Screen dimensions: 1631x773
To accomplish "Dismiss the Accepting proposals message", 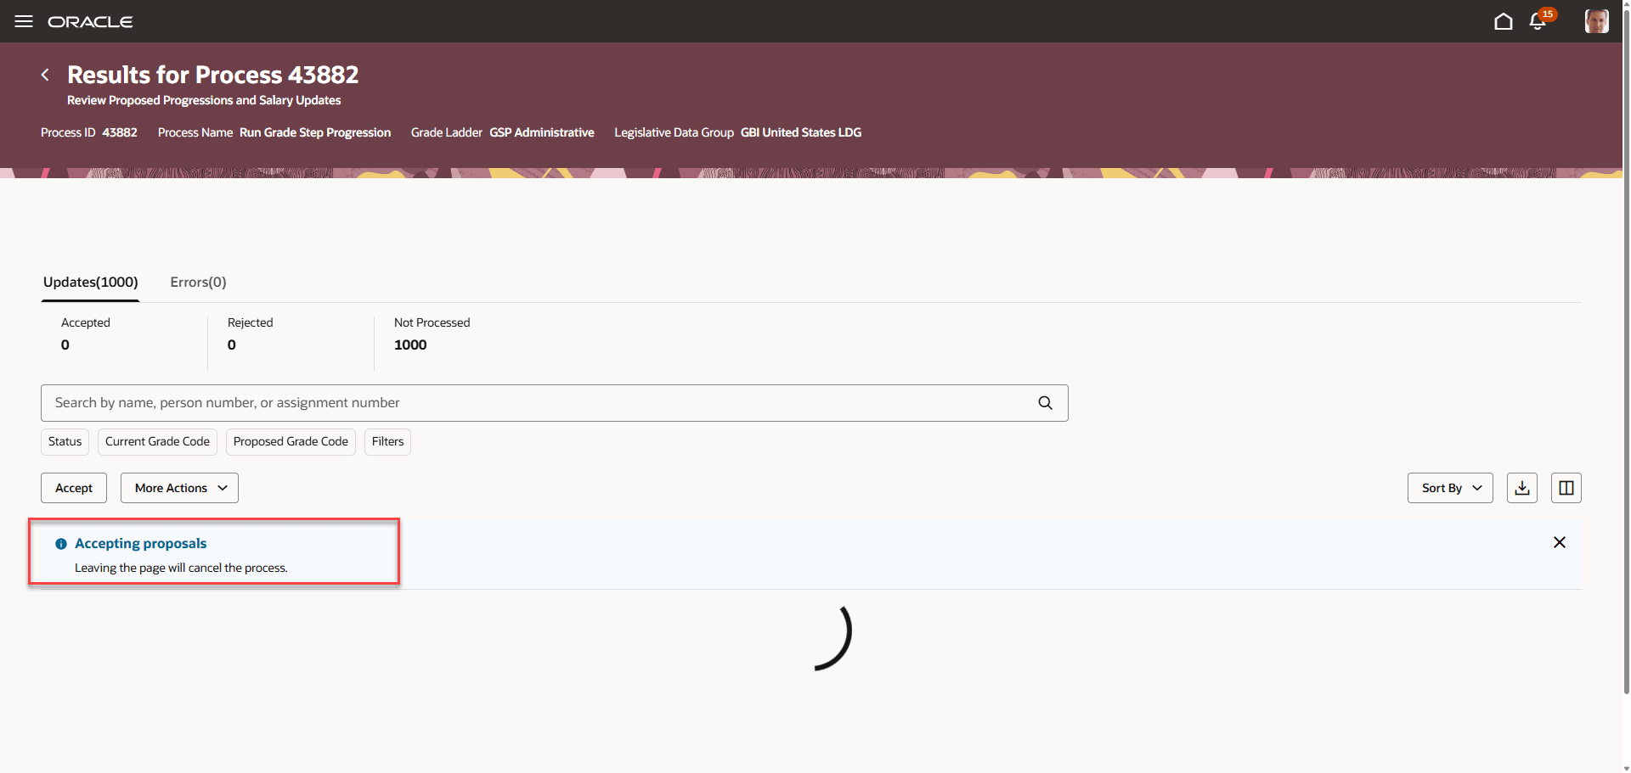I will tap(1560, 542).
